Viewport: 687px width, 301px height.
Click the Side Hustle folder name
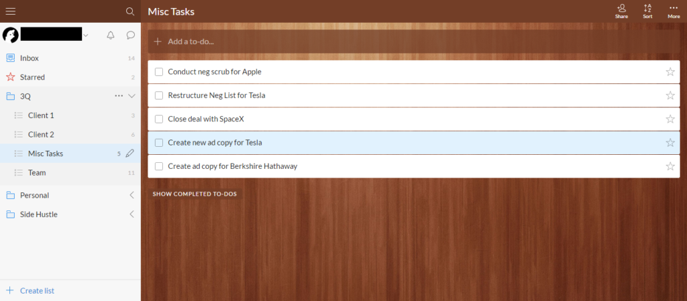[x=38, y=215]
